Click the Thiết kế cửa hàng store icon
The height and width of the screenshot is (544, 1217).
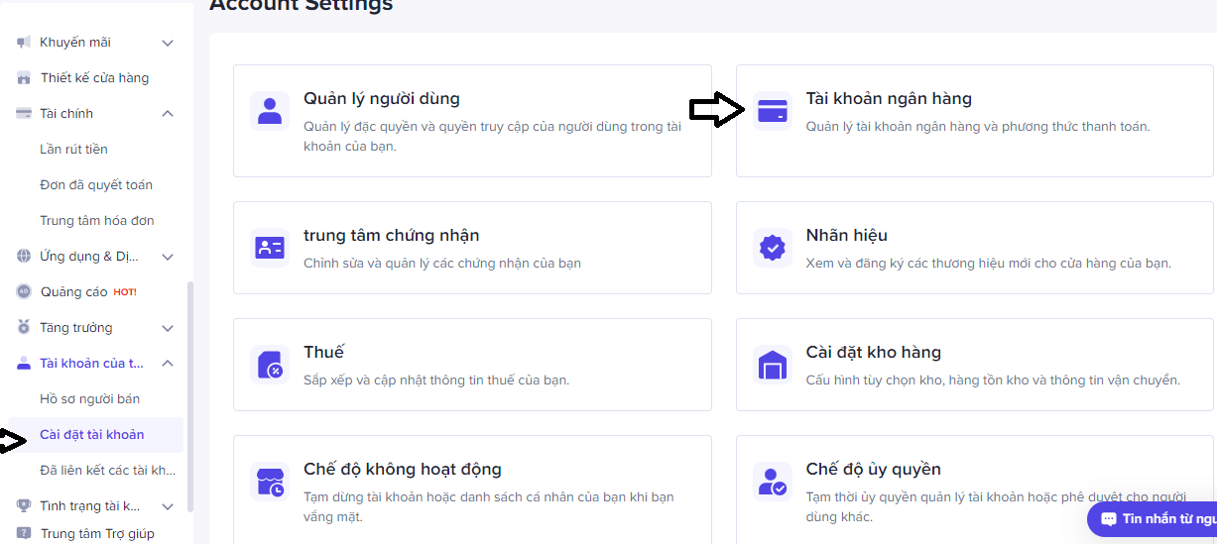(24, 78)
